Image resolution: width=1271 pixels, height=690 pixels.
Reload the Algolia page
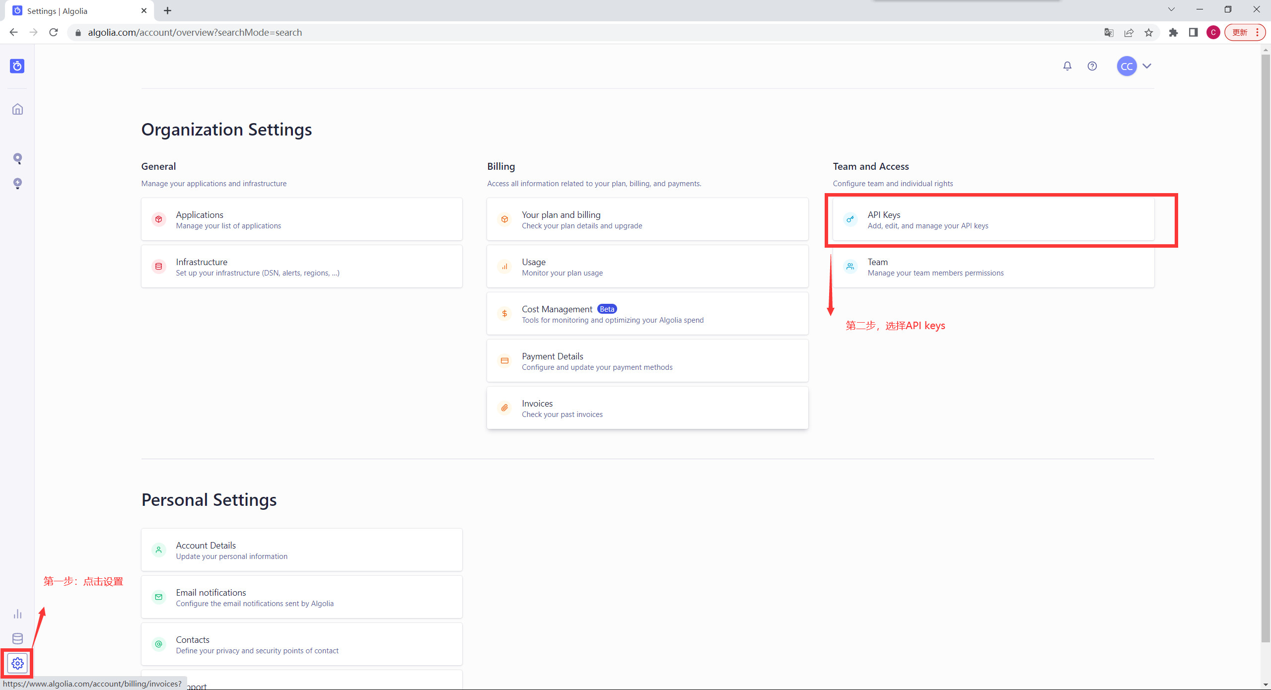click(x=54, y=32)
